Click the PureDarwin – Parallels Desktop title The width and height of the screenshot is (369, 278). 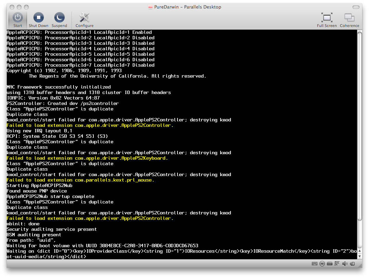tap(187, 7)
